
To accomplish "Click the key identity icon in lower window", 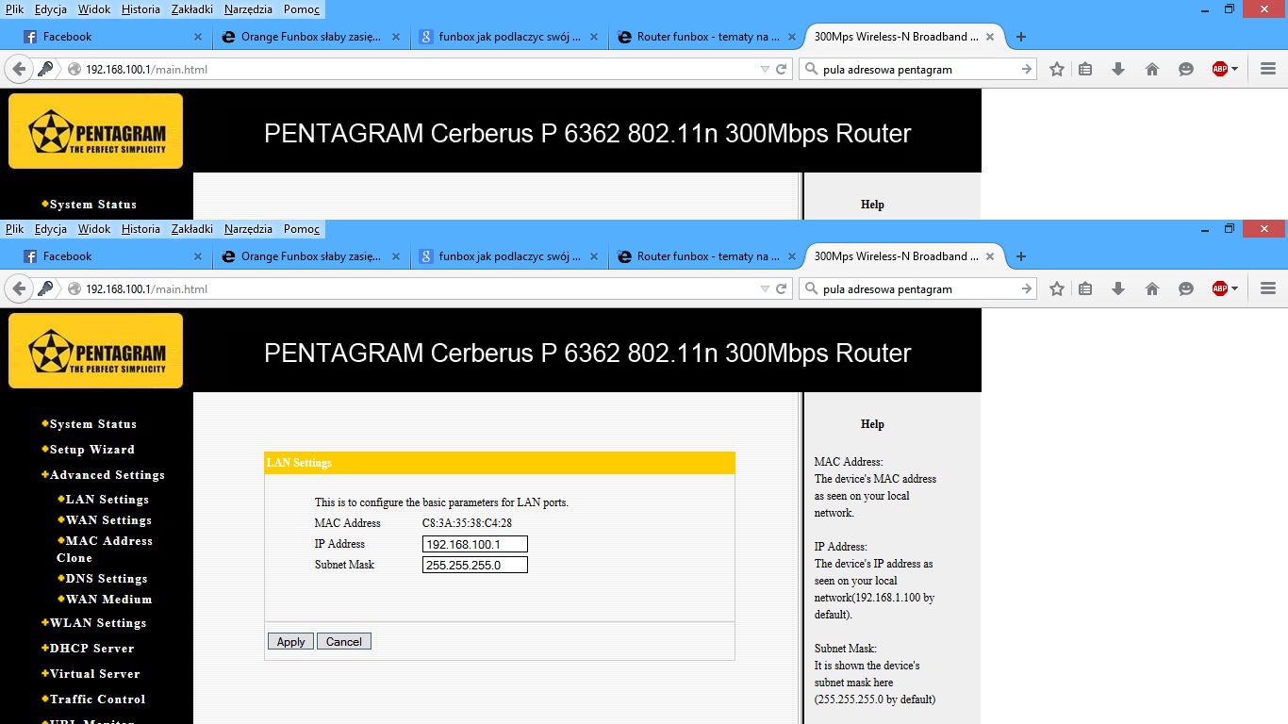I will click(45, 288).
